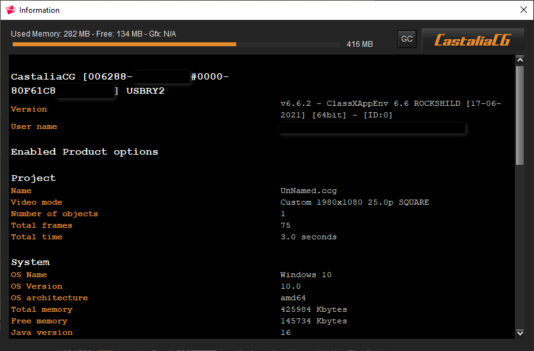Click the app icon in title bar
Screen dimensions: 534x351
[x=10, y=10]
